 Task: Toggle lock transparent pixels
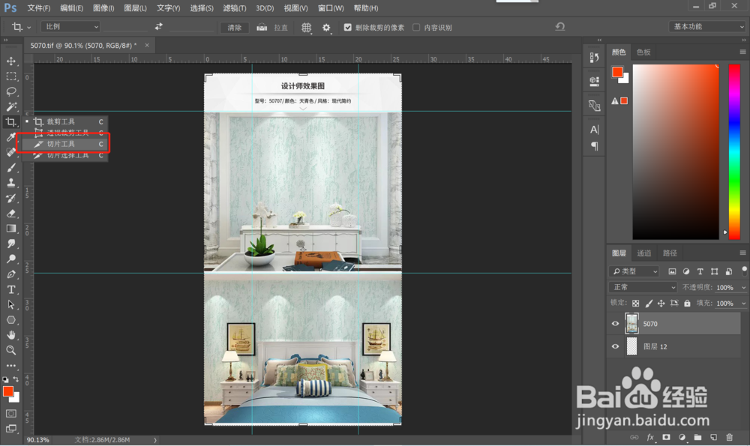[636, 303]
